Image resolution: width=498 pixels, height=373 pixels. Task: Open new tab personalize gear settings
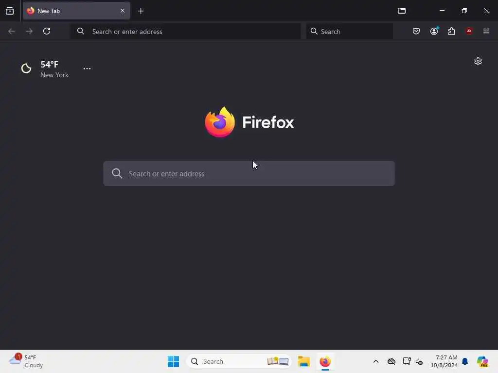(478, 61)
